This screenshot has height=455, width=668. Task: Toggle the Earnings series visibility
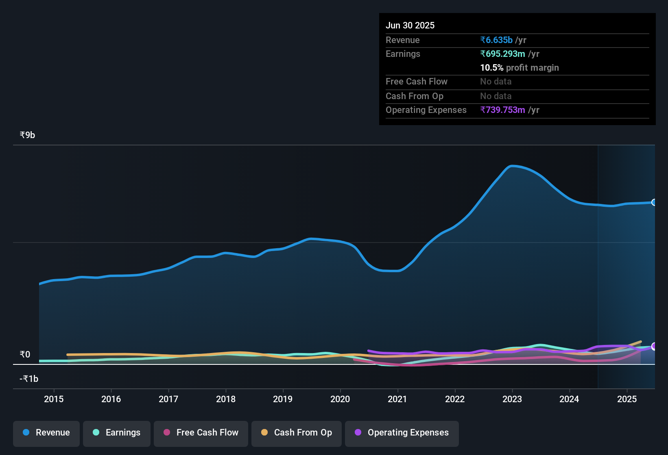(116, 433)
